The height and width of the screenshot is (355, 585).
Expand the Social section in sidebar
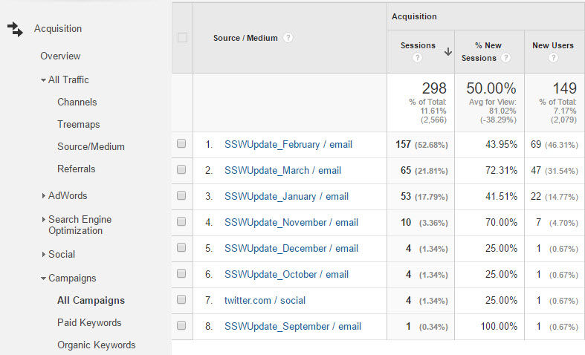point(61,254)
